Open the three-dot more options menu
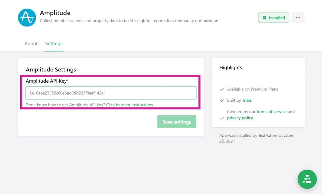This screenshot has width=322, height=194. pos(298,18)
